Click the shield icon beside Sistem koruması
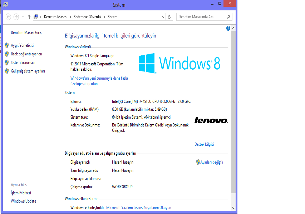 coord(6,63)
